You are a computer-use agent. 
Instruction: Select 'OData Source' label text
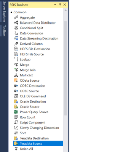click(30, 81)
